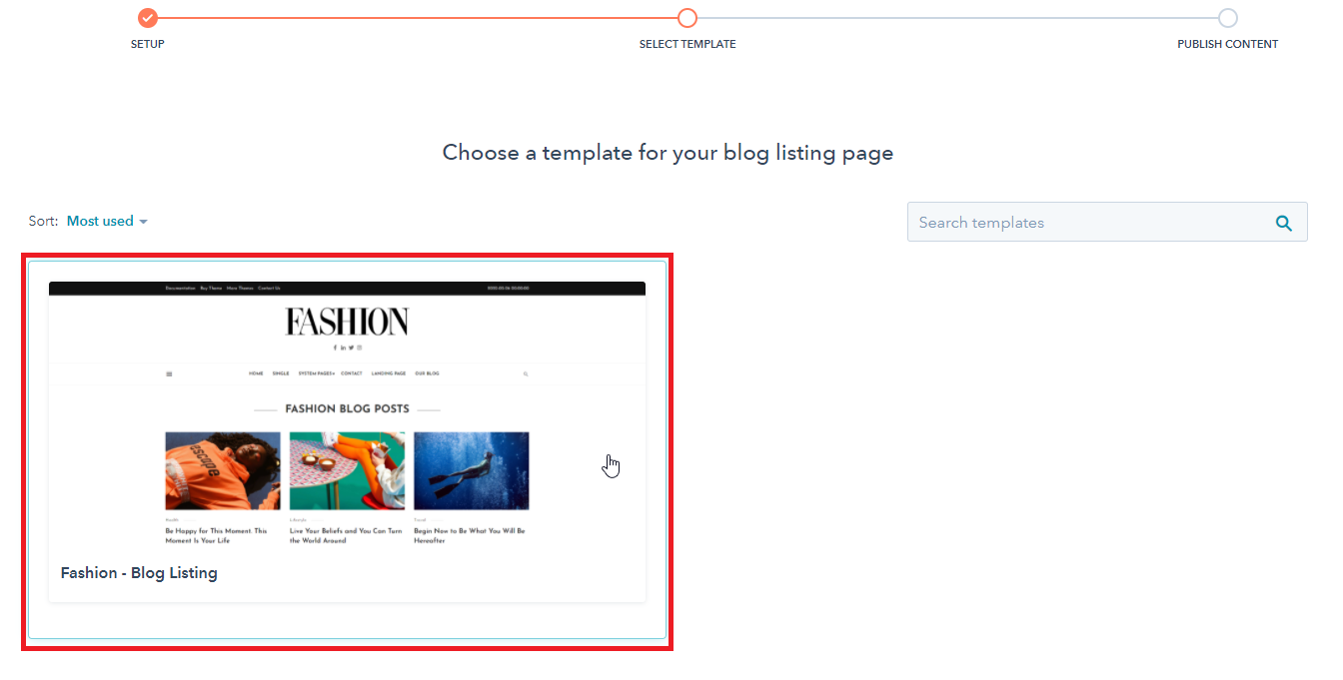Open the Most used sort dropdown
This screenshot has width=1343, height=680.
pyautogui.click(x=107, y=221)
